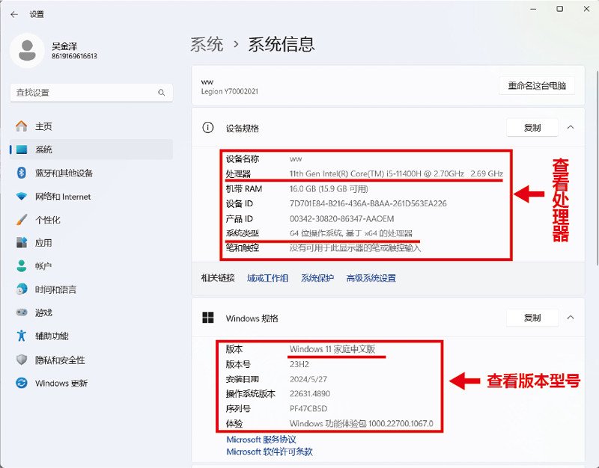Viewport: 599px width, 468px height.
Task: Collapse the Windows 规格 section
Action: pyautogui.click(x=572, y=318)
